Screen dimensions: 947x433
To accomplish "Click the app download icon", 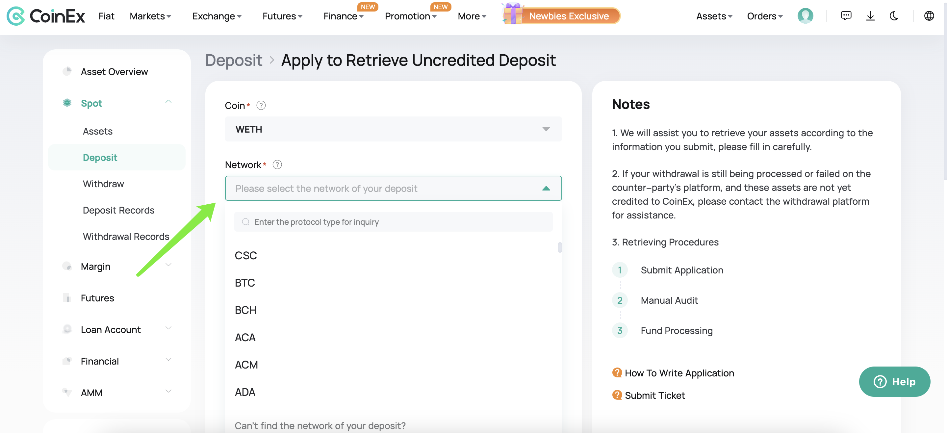I will (870, 16).
